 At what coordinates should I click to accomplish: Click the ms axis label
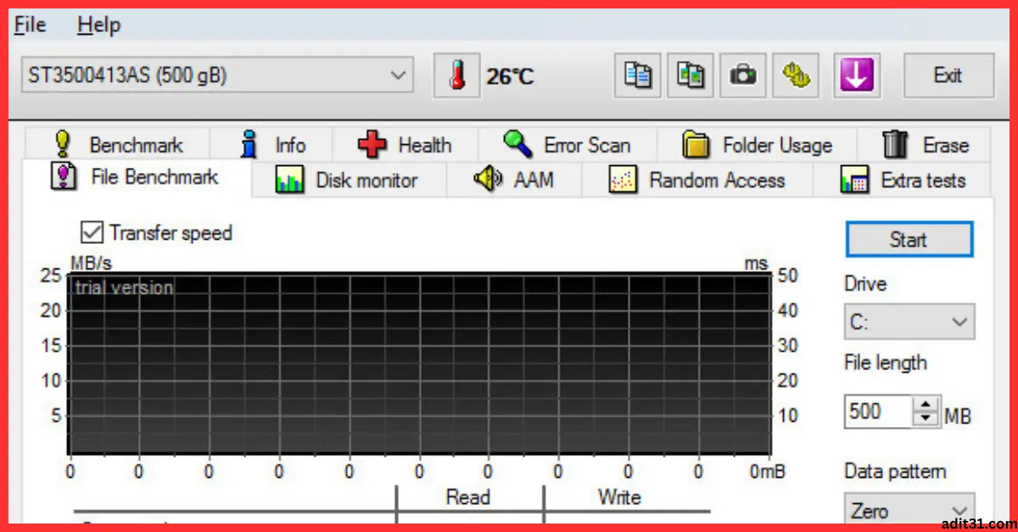tap(756, 264)
